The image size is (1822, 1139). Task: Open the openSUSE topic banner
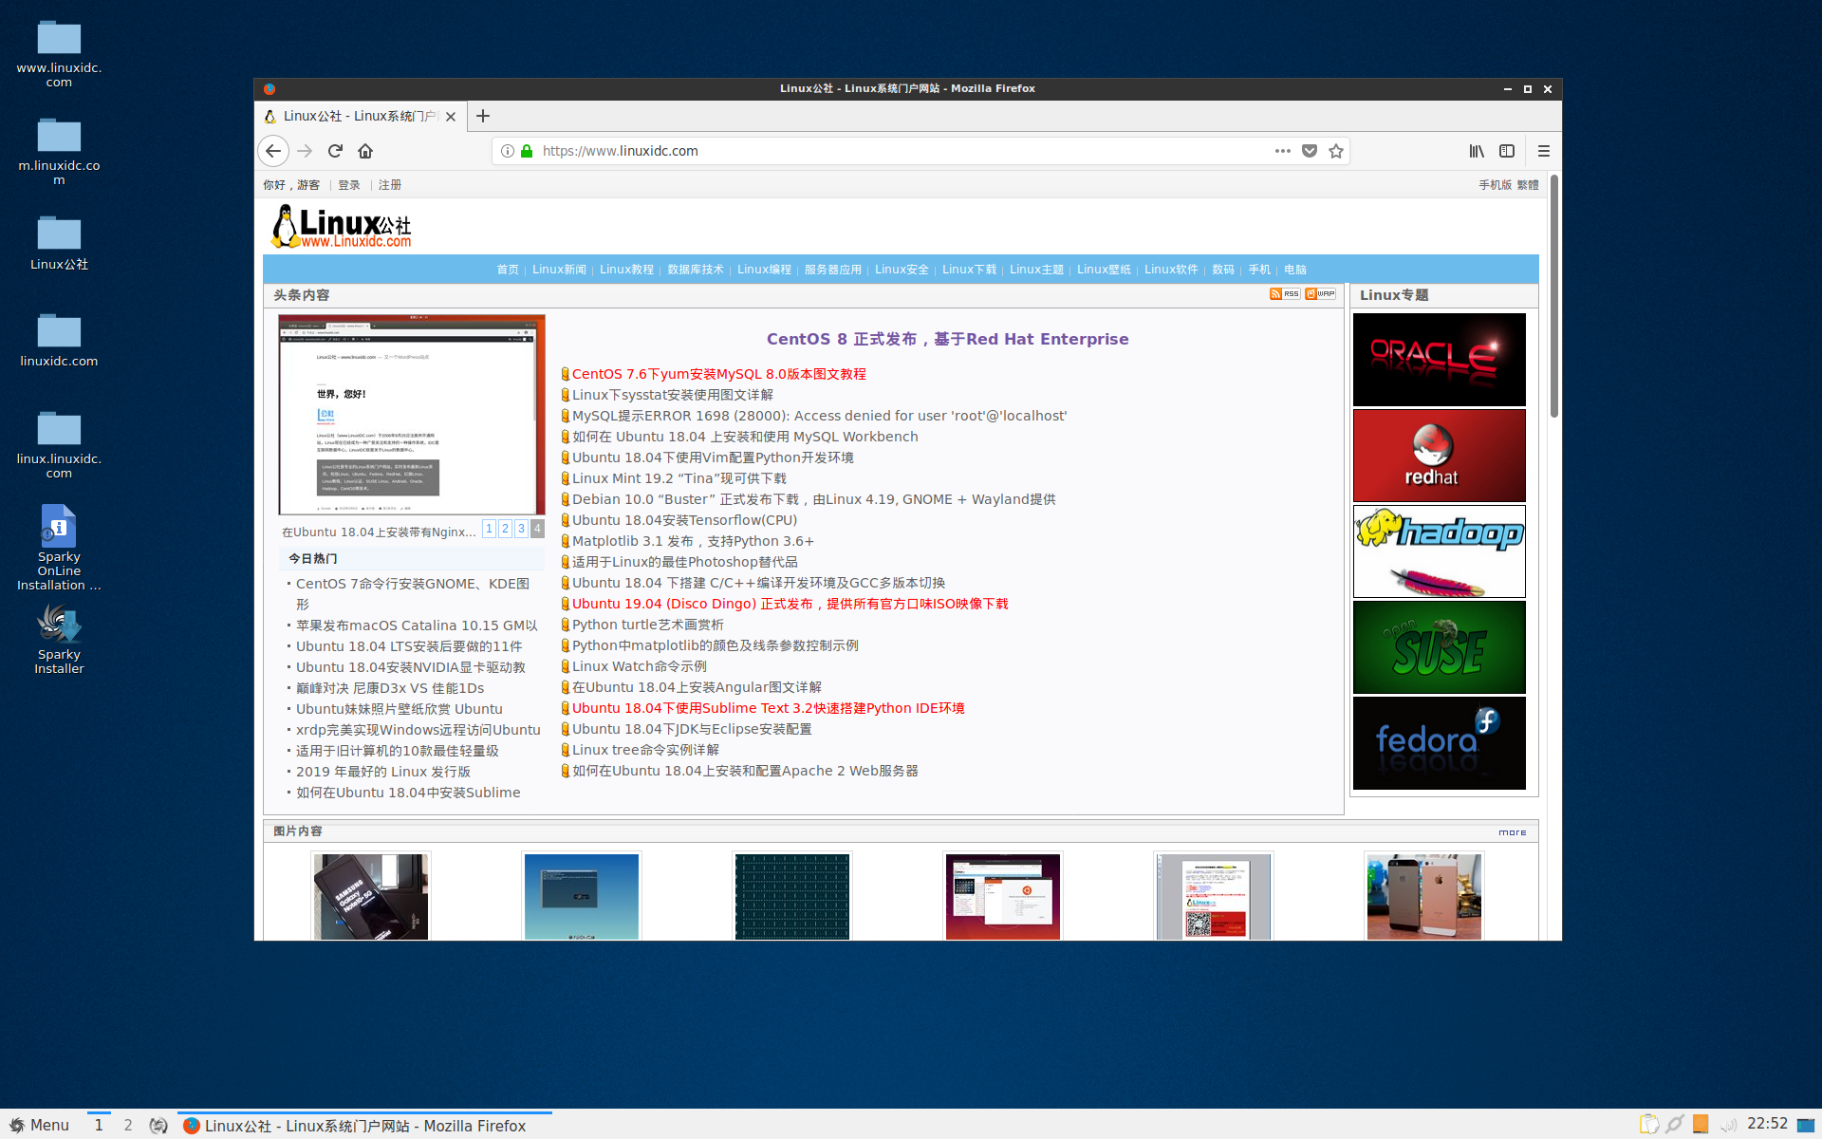pyautogui.click(x=1439, y=647)
